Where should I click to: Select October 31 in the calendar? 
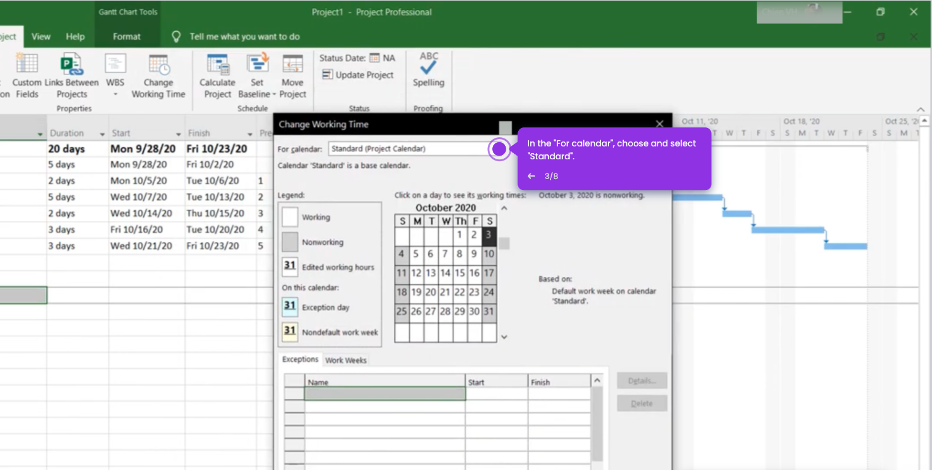489,311
